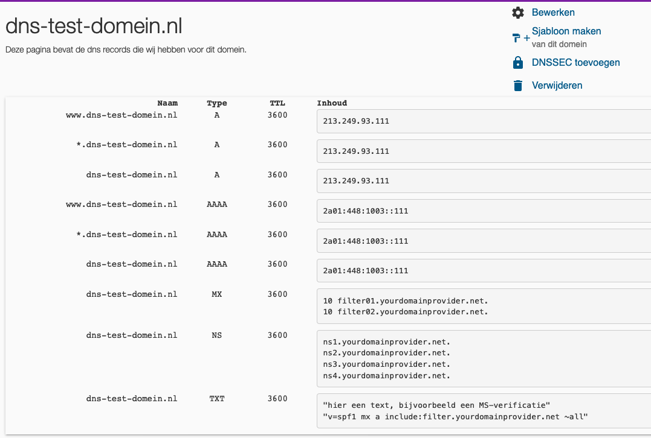Click 'van dit domein' subtitle text
Screen dimensions: 651x438
point(559,44)
